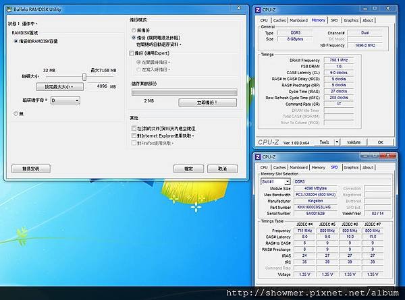Click the Command Rate 1T value
The image size is (405, 300).
click(x=339, y=104)
